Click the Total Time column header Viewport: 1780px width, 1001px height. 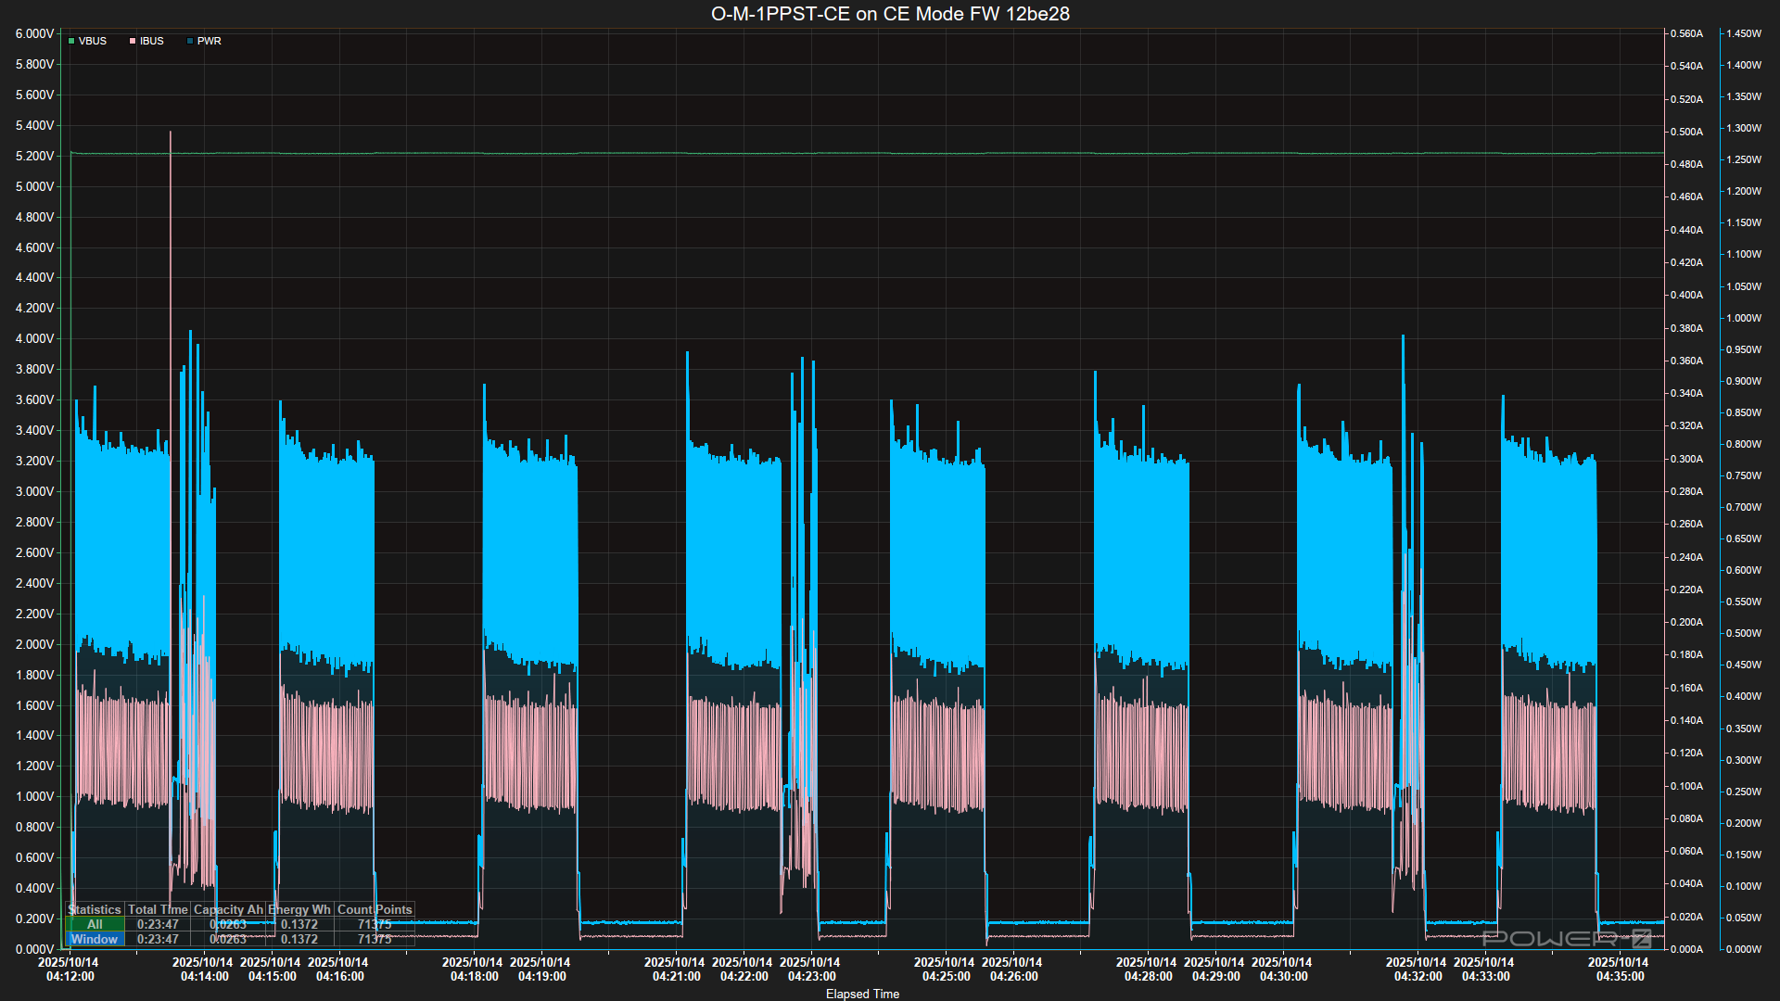coord(158,909)
